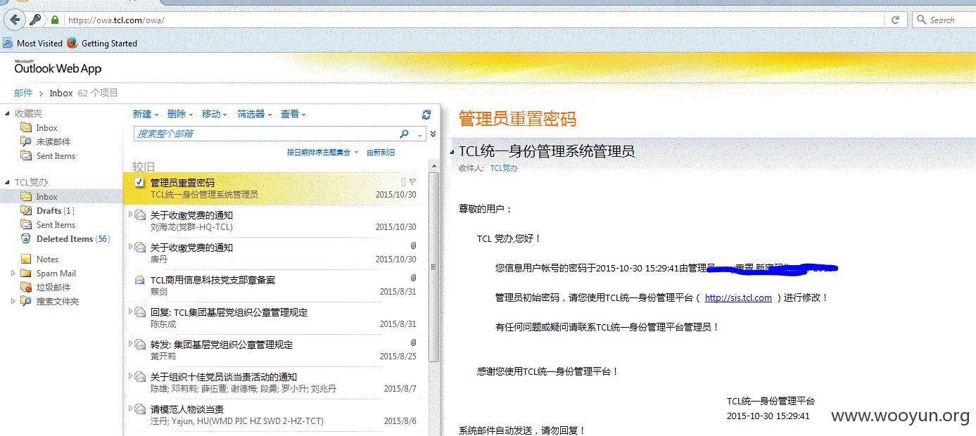
Task: Open the search scope dropdown arrow
Action: click(x=420, y=134)
